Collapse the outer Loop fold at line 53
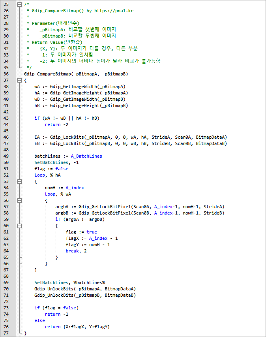This screenshot has height=337, width=266. click(x=20, y=181)
